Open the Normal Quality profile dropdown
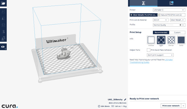Image resolution: width=187 pixels, height=109 pixels. coord(169,25)
